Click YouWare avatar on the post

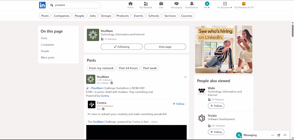(x=91, y=79)
